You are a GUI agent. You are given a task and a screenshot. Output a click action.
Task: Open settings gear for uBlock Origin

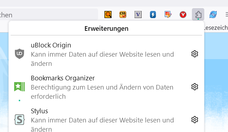tap(195, 54)
